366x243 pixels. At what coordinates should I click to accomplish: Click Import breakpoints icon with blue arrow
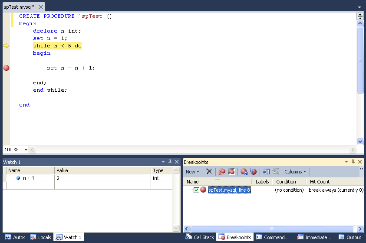point(253,172)
